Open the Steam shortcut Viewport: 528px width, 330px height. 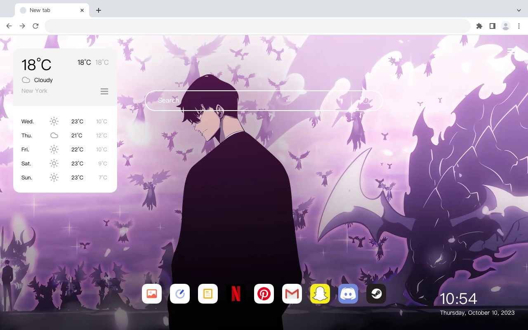tap(376, 294)
